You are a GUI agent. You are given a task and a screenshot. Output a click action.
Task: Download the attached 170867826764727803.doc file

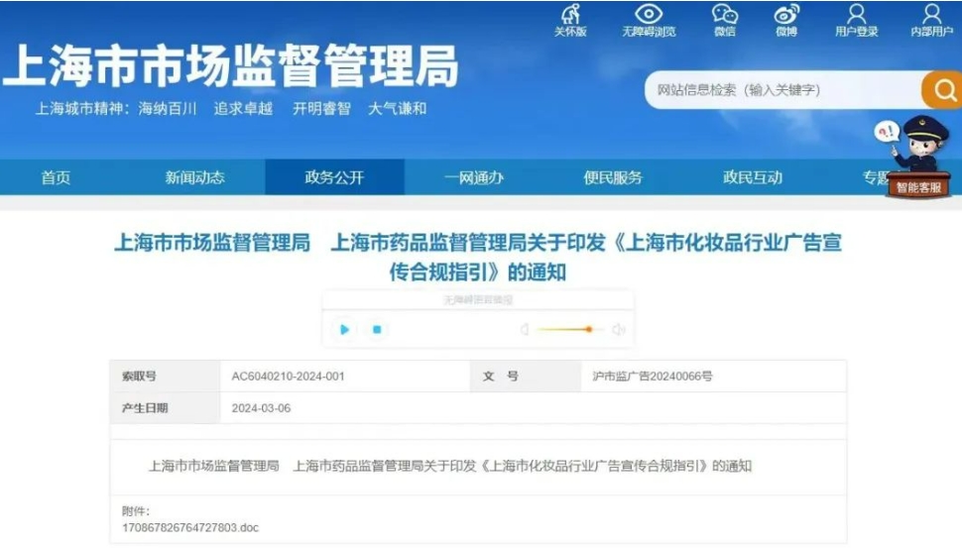pos(190,528)
